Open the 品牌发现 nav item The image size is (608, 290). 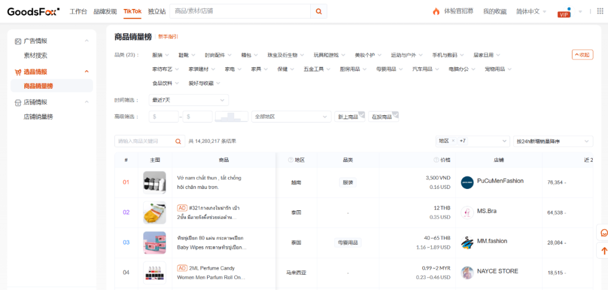[105, 12]
